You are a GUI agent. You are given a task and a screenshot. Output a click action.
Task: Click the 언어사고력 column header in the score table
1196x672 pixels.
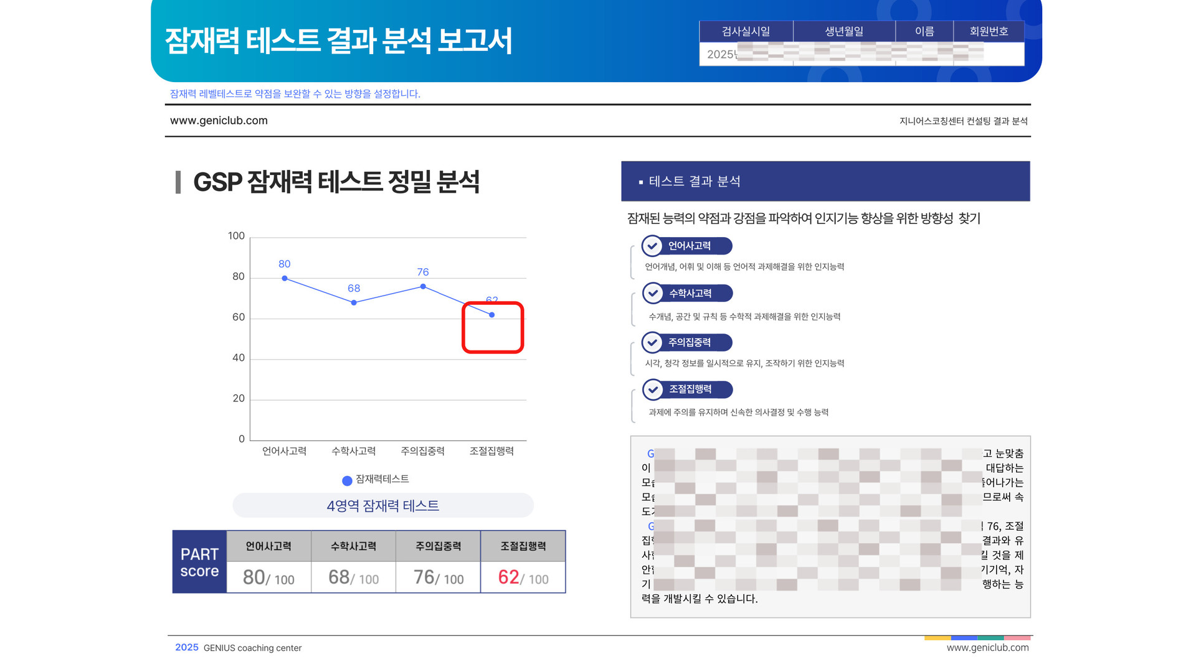pyautogui.click(x=268, y=546)
